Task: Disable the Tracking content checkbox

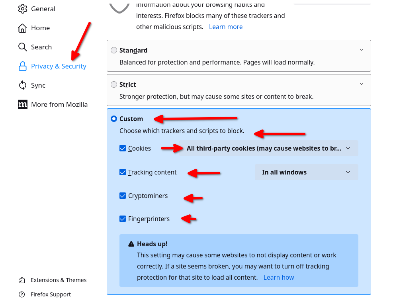Action: point(123,172)
